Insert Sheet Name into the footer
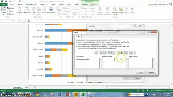Image resolution: width=173 pixels, height=97 pixels. tap(126, 53)
